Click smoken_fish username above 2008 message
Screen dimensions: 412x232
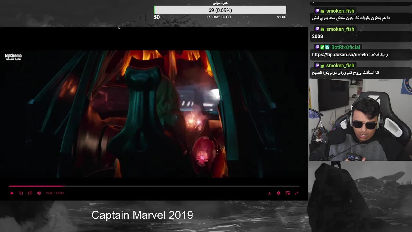click(340, 29)
